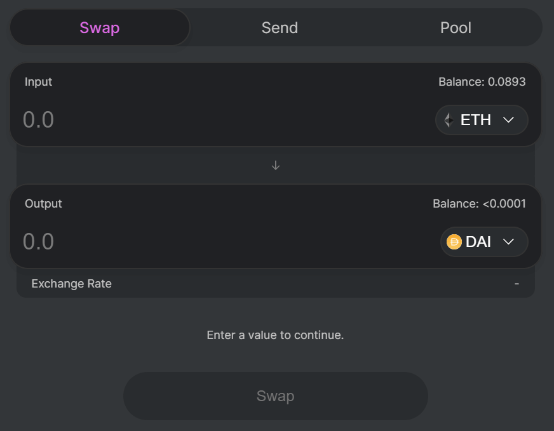The height and width of the screenshot is (431, 554).
Task: Open the ETH token selector label
Action: (476, 120)
